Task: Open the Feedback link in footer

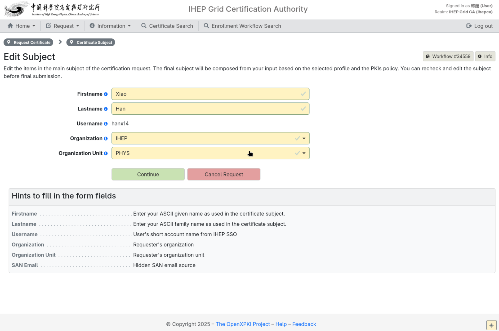Action: click(304, 324)
